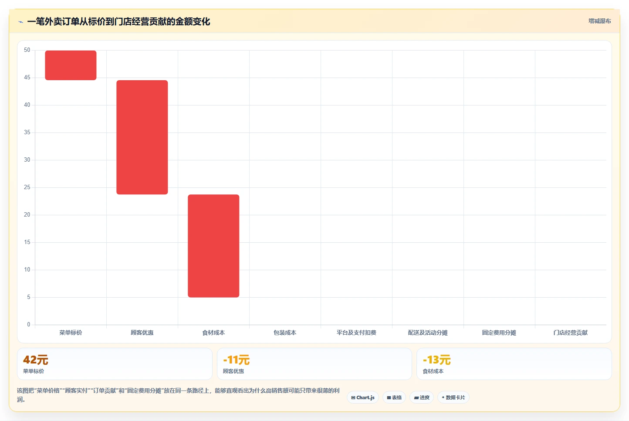This screenshot has height=421, width=629.
Task: Click the chart title 一笔外卖订单从标价到门店经营贡献的金额变化
Action: point(118,22)
